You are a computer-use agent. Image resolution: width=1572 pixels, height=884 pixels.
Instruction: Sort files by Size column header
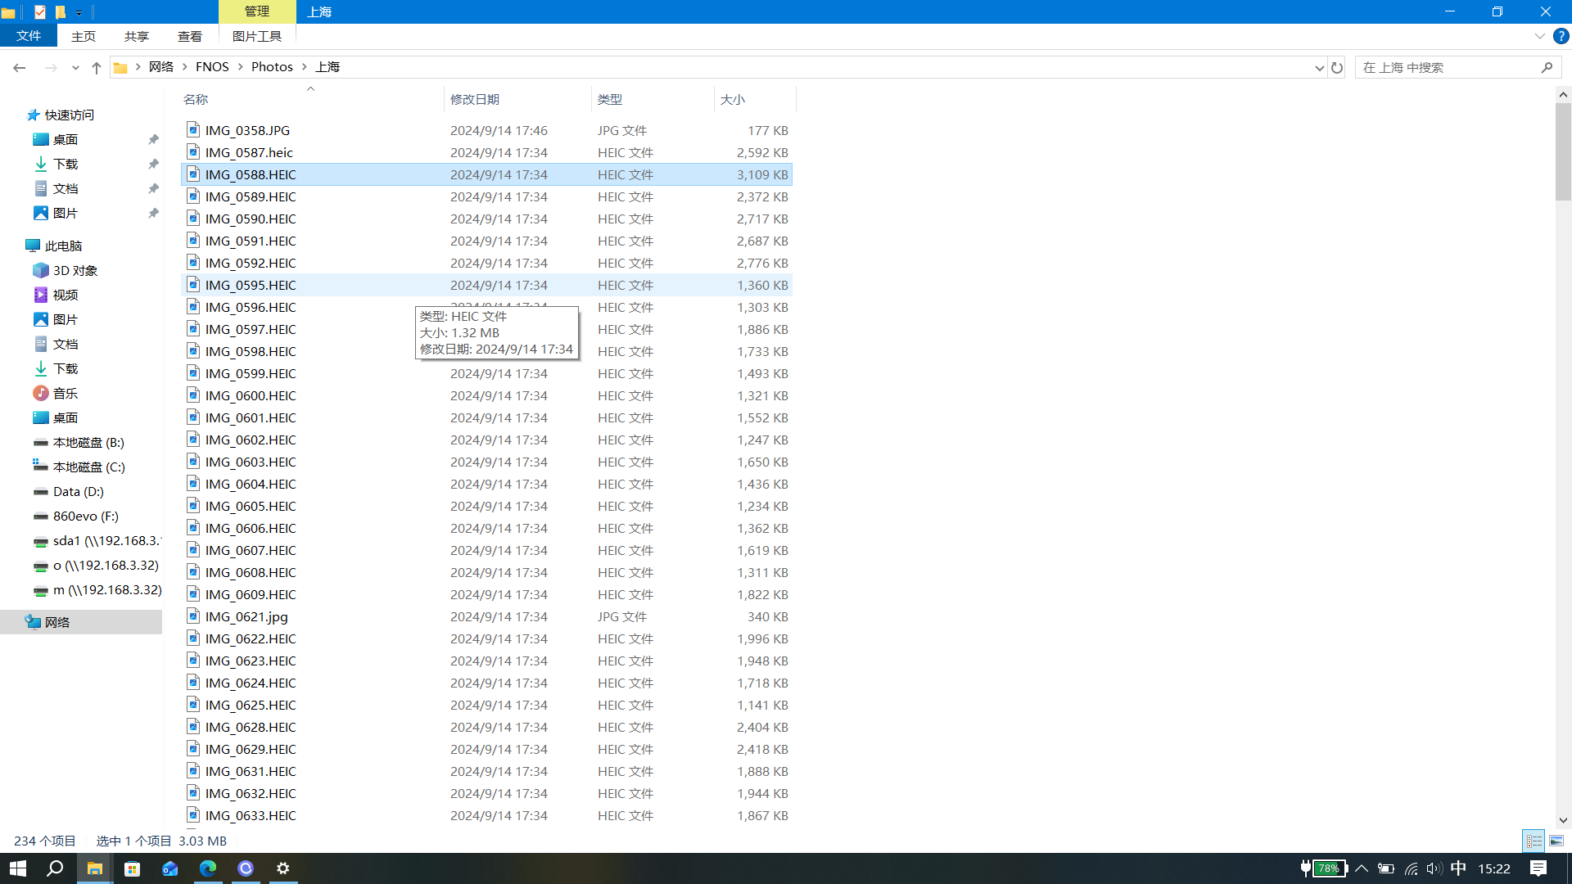[733, 99]
